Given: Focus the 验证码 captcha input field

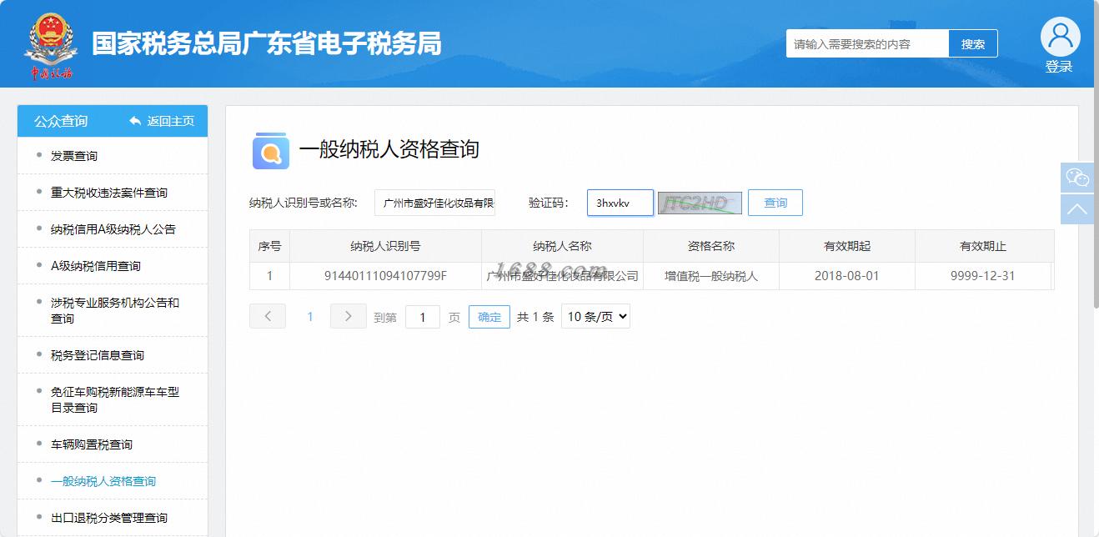Looking at the screenshot, I should coord(620,203).
